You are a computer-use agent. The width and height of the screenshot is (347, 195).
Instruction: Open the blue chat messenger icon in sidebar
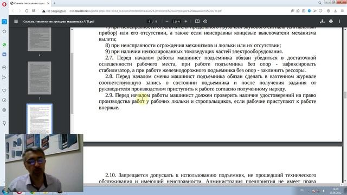point(4,54)
